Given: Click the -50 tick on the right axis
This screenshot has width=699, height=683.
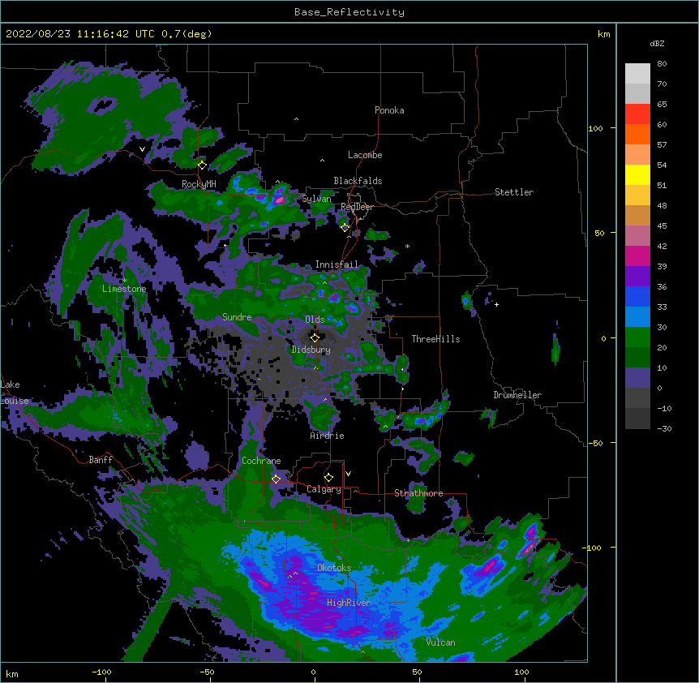Looking at the screenshot, I should (595, 443).
